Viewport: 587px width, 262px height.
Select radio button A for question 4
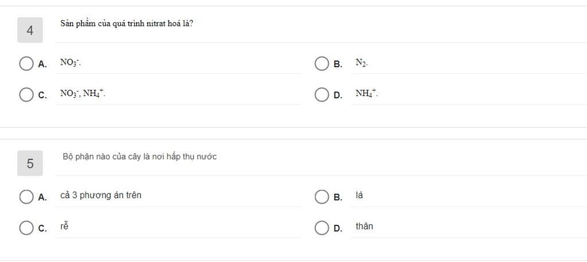pos(26,63)
